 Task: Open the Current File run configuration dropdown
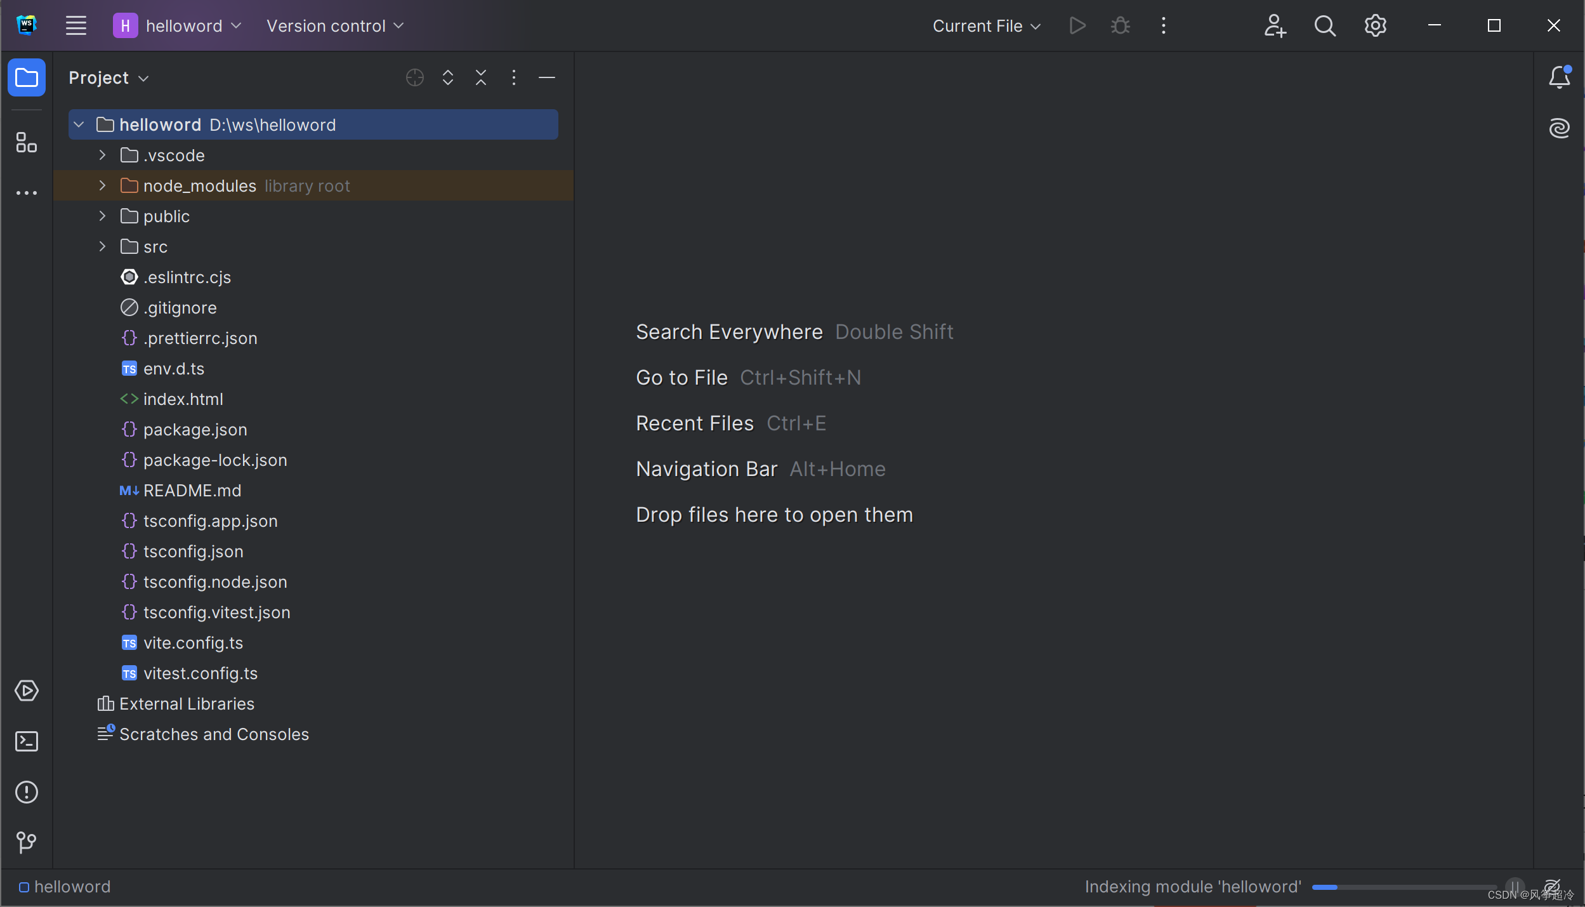(x=986, y=25)
